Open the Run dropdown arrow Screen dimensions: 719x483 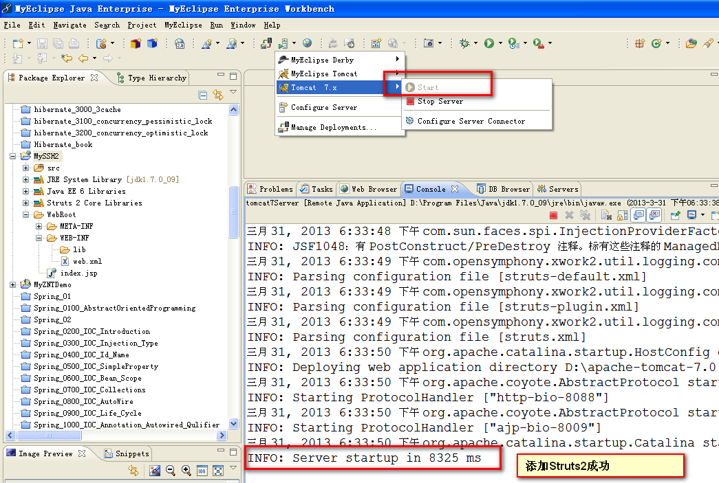point(500,43)
